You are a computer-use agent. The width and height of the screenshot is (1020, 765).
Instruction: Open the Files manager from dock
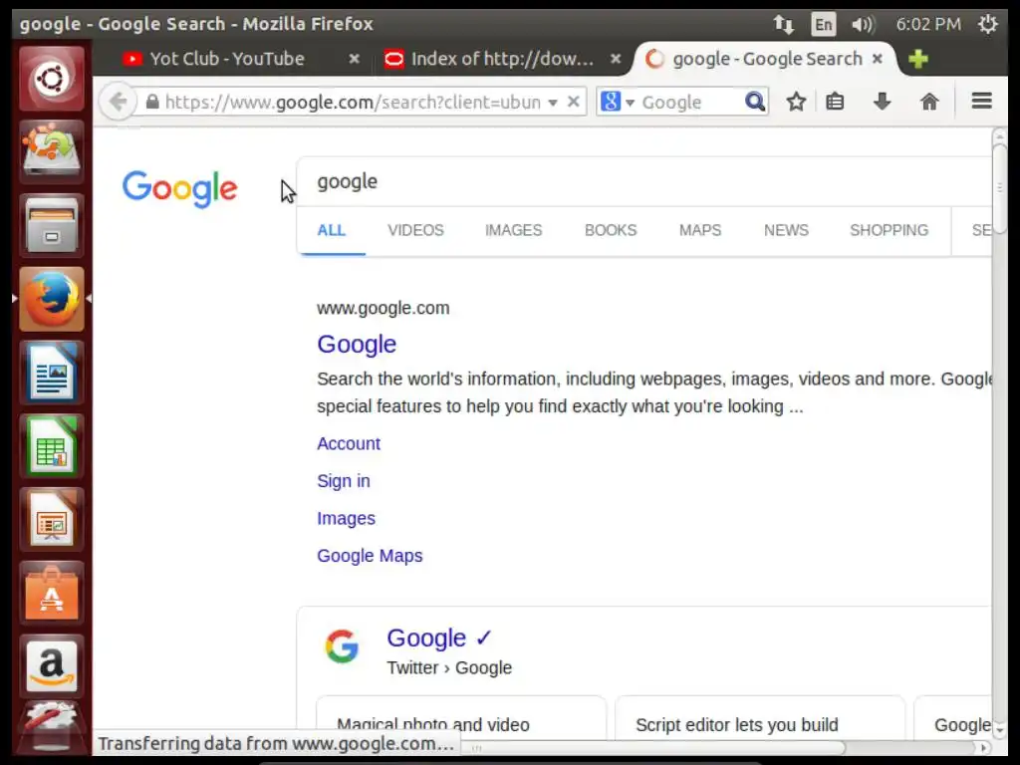(x=52, y=226)
